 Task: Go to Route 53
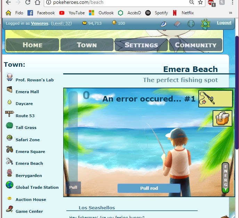tap(25, 116)
